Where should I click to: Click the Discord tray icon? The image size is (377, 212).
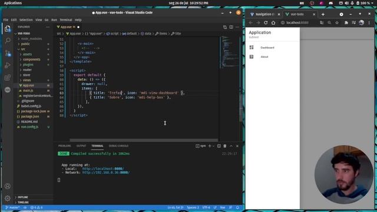click(x=331, y=3)
